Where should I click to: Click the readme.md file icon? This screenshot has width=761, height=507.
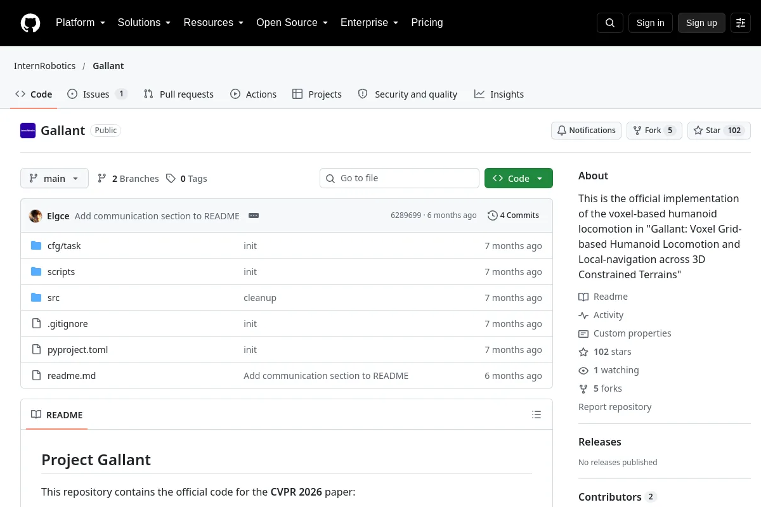click(36, 376)
